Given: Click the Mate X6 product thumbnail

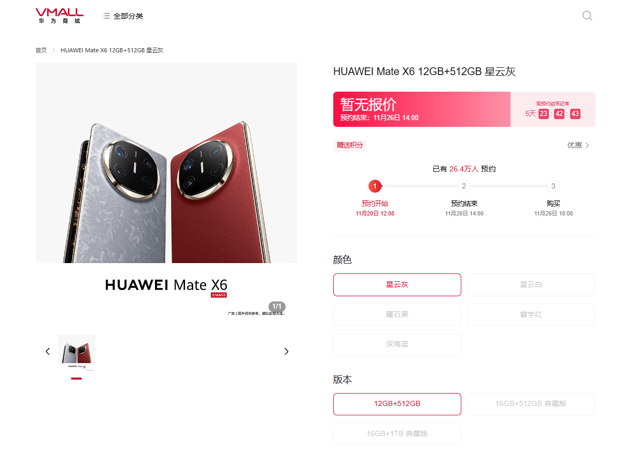Looking at the screenshot, I should click(77, 353).
